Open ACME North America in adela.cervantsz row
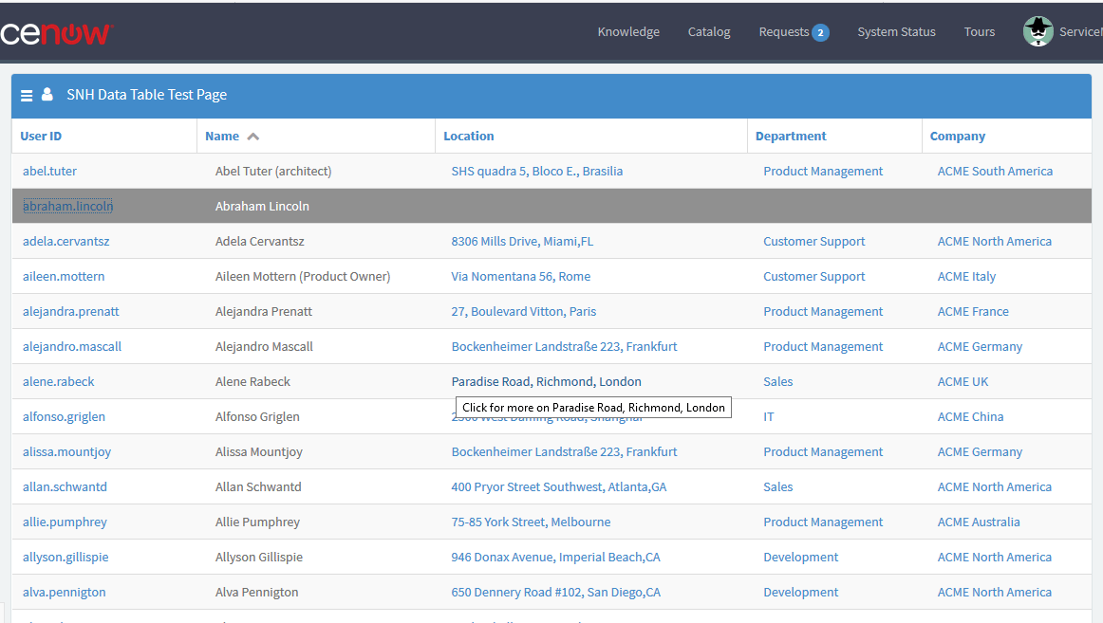Image resolution: width=1103 pixels, height=623 pixels. coord(994,242)
